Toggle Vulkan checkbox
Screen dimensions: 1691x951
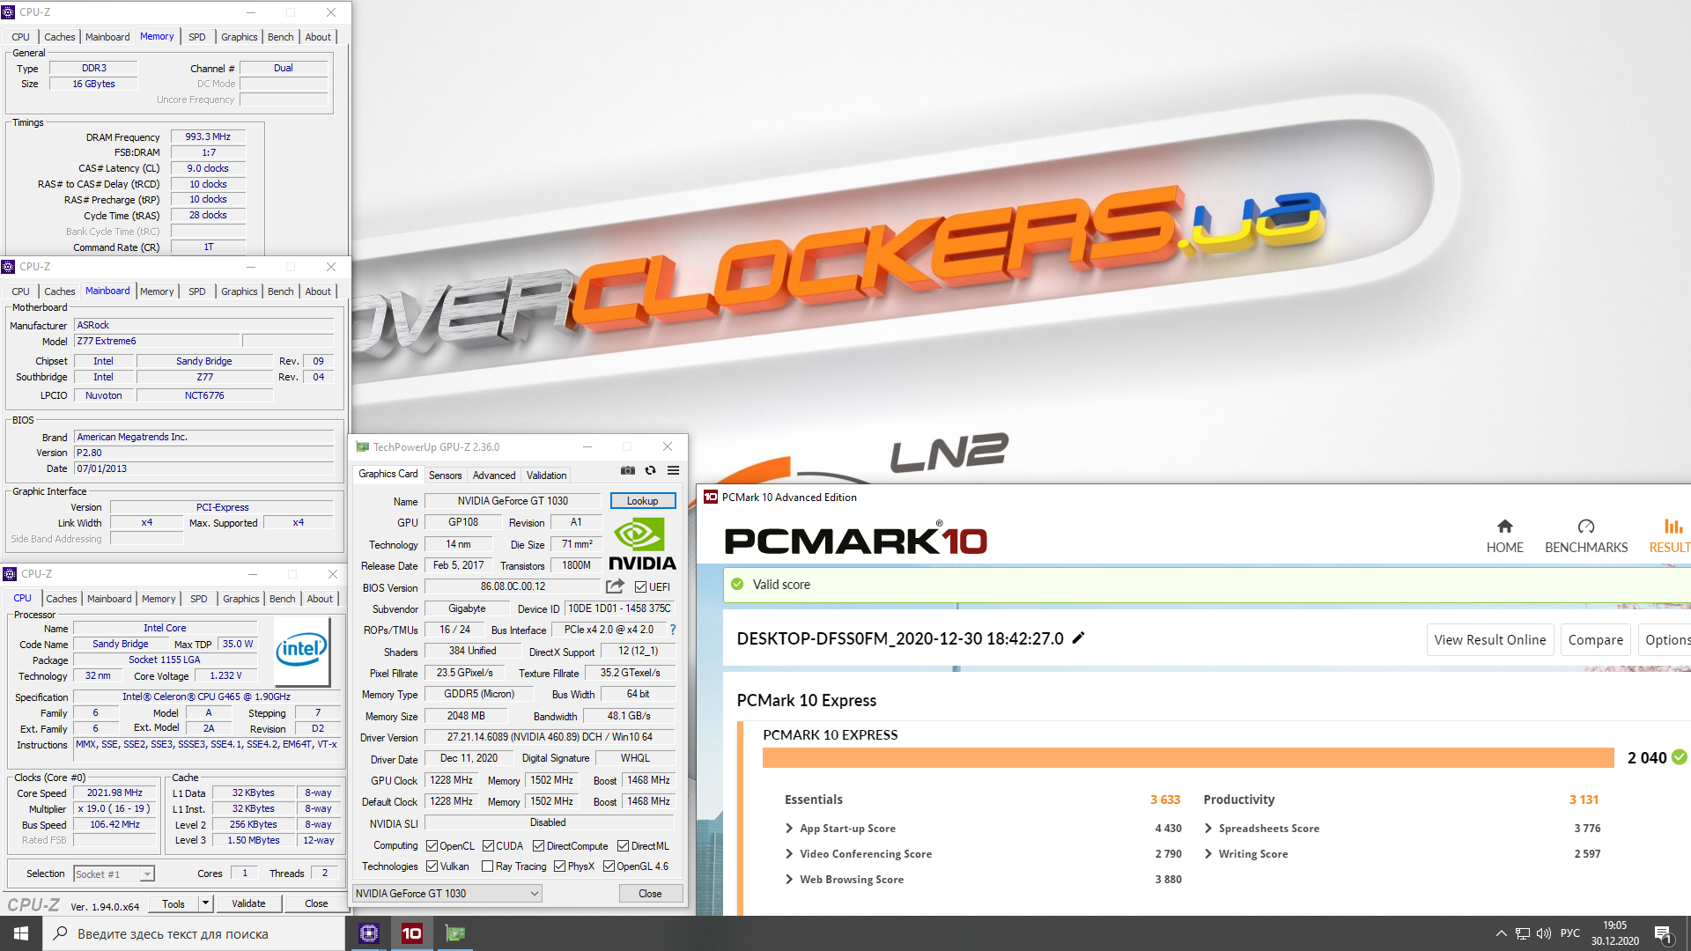432,866
